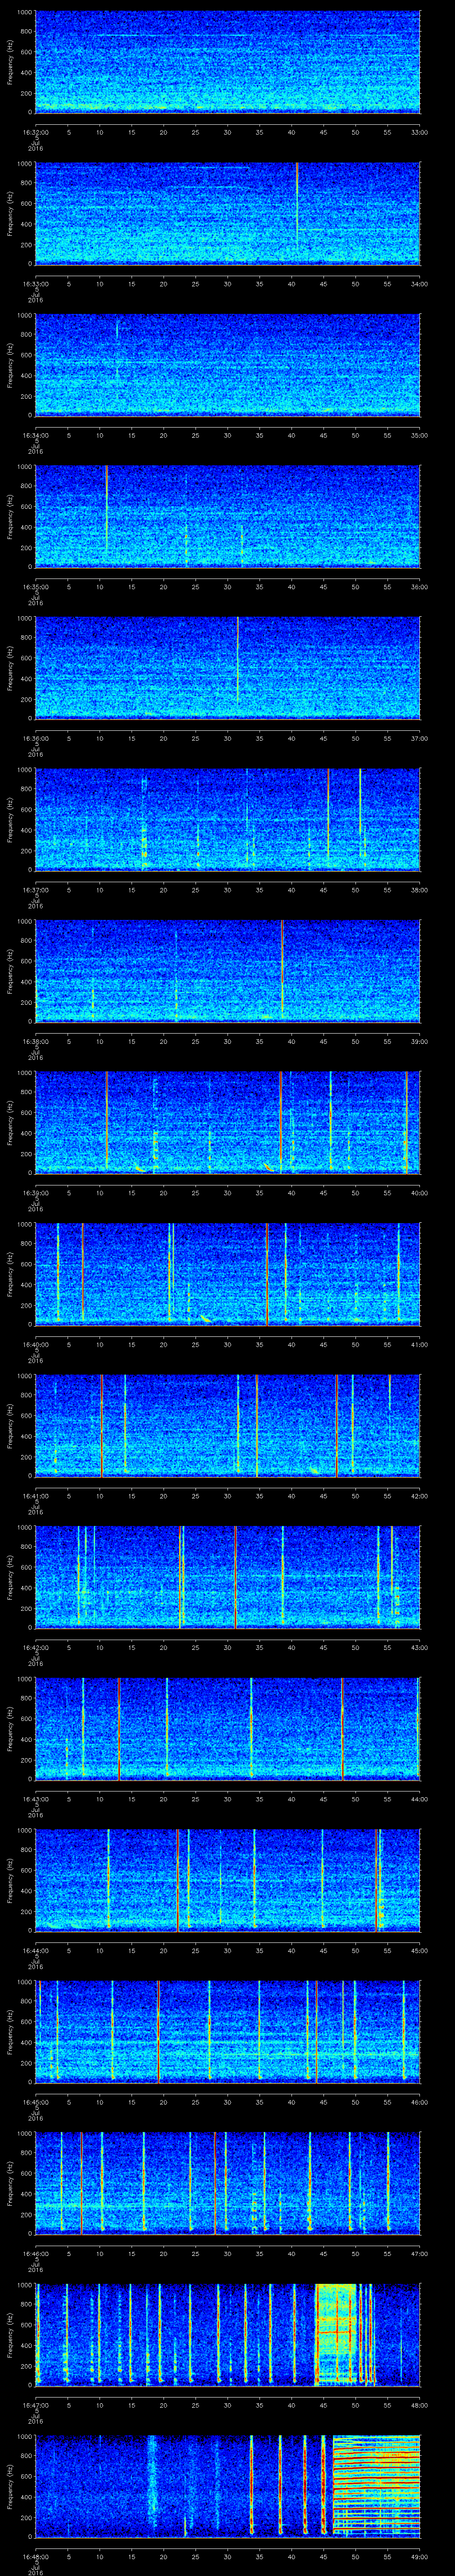Select the 16:44:00 start time label
Image resolution: width=455 pixels, height=2576 pixels.
click(x=35, y=1950)
